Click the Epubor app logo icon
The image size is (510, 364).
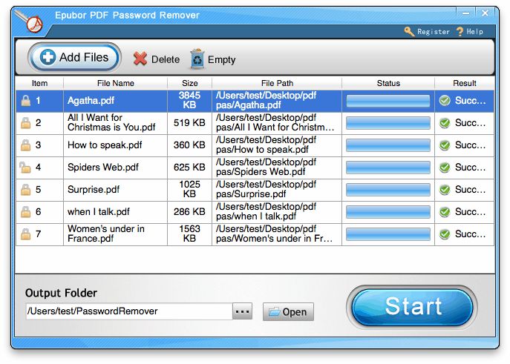tap(30, 21)
